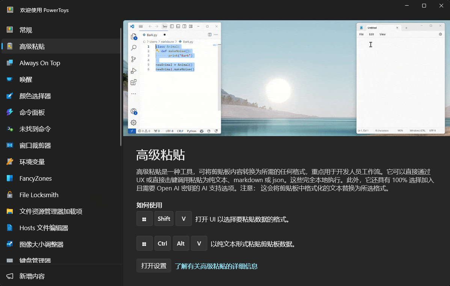Show the 新增内容 page
This screenshot has width=450, height=286.
point(61,276)
